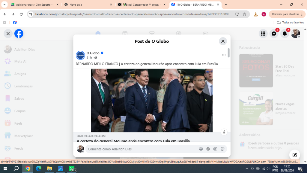The height and width of the screenshot is (173, 307).
Task: Open a new browser tab
Action: [226, 5]
